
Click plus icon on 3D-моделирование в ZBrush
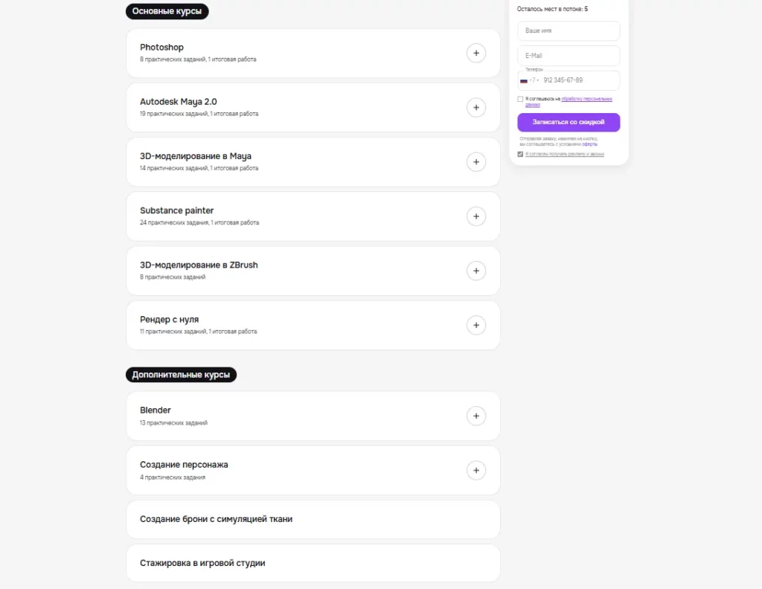click(476, 271)
